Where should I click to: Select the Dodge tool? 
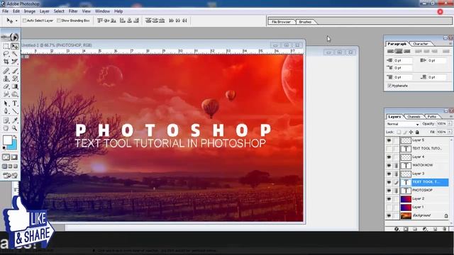click(14, 94)
